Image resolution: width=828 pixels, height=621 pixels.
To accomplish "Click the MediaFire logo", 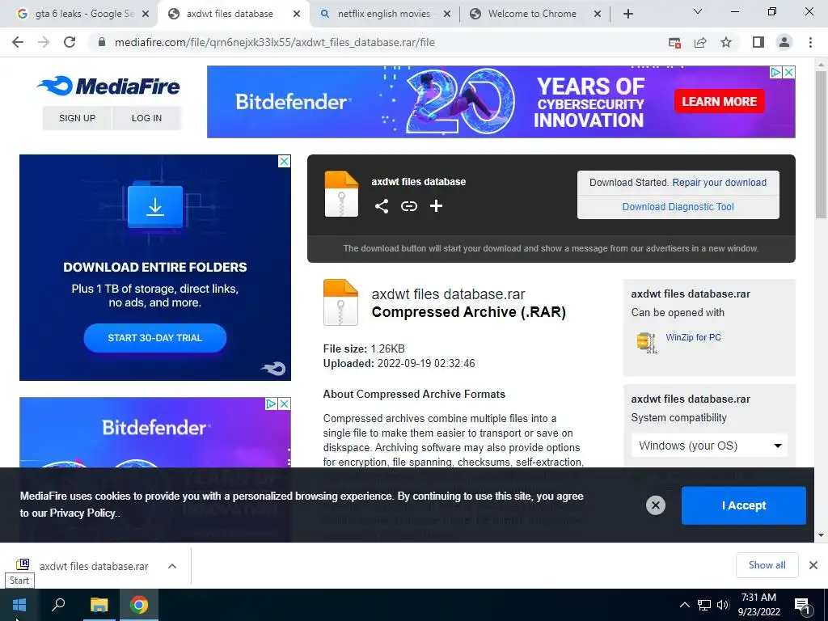I will click(x=109, y=86).
